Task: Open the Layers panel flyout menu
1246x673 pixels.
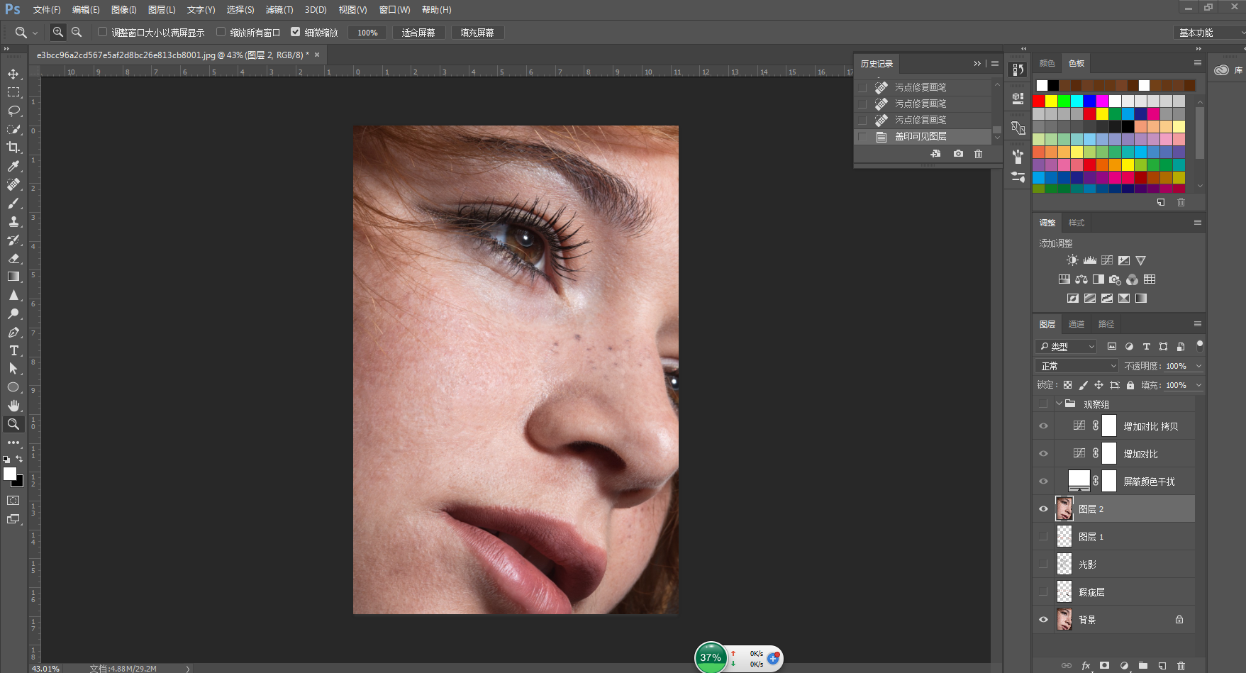Action: tap(1198, 324)
